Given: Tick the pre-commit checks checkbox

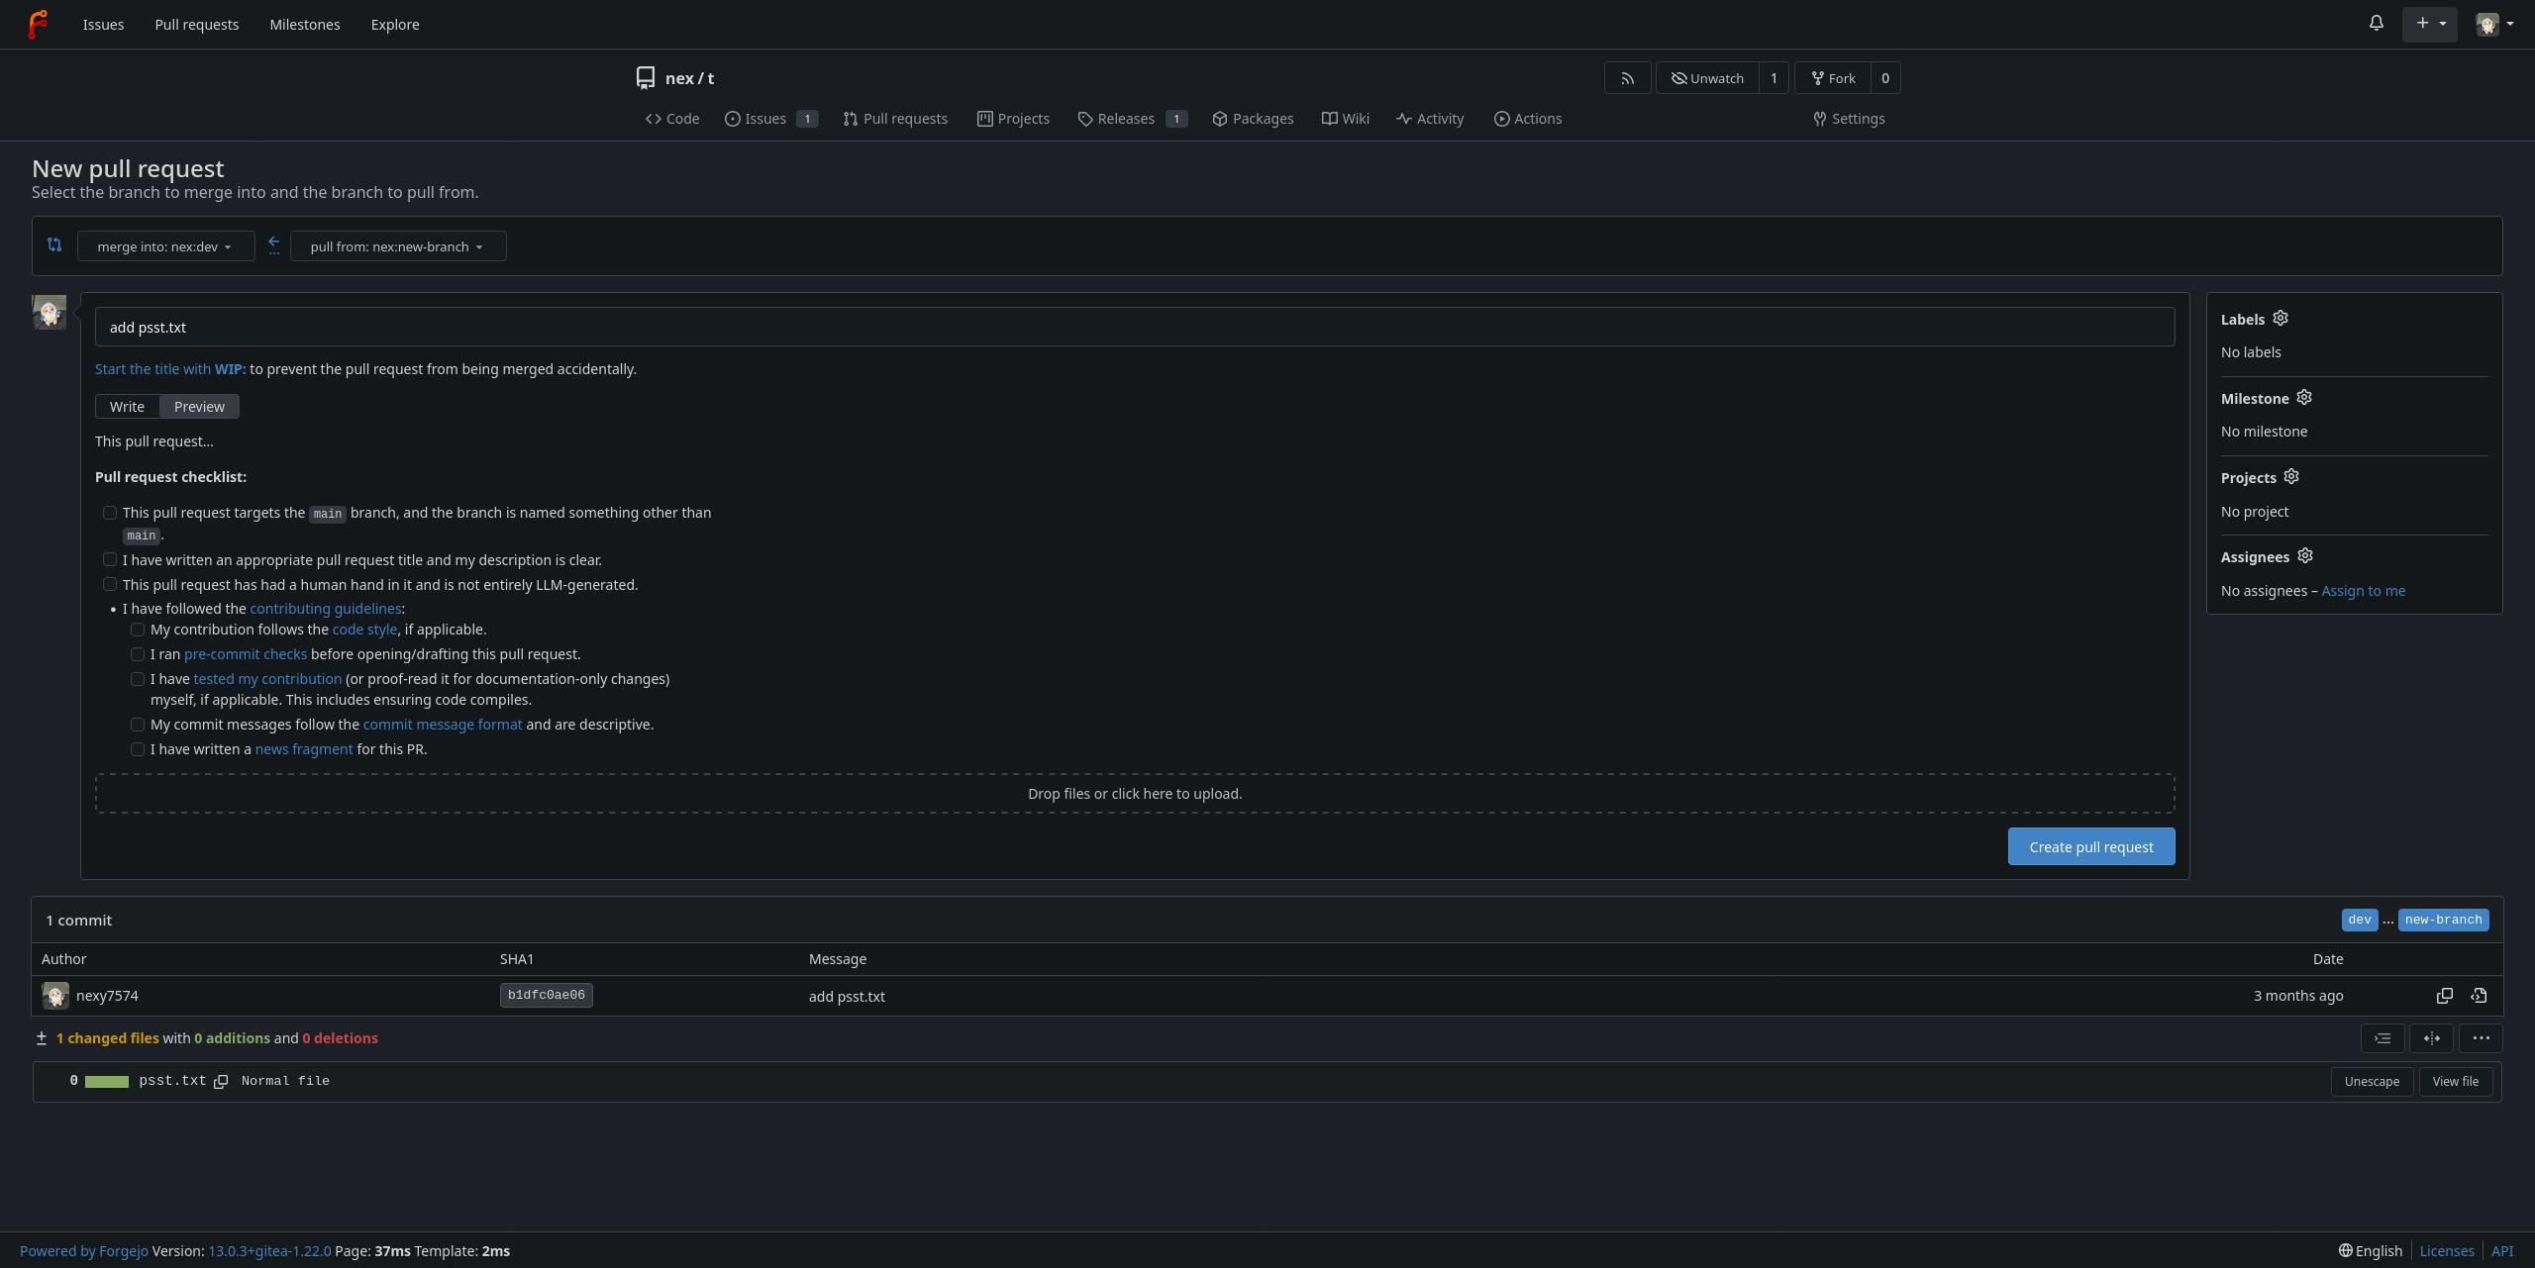Looking at the screenshot, I should click(x=138, y=654).
